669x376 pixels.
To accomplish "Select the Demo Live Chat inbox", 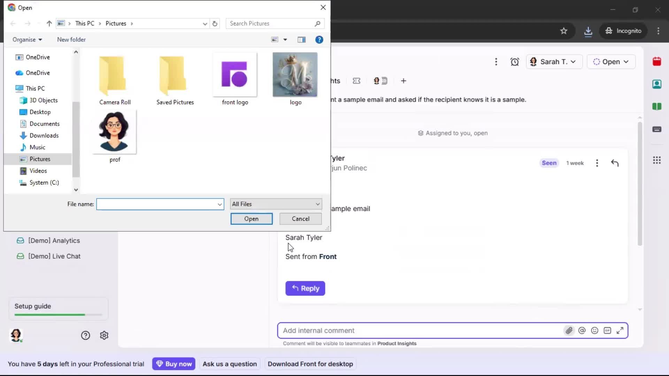I will tap(54, 256).
